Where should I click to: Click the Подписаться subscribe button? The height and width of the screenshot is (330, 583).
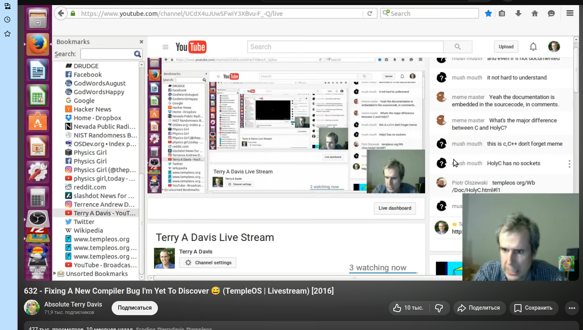point(135,308)
